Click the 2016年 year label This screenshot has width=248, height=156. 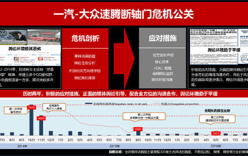[216, 146]
